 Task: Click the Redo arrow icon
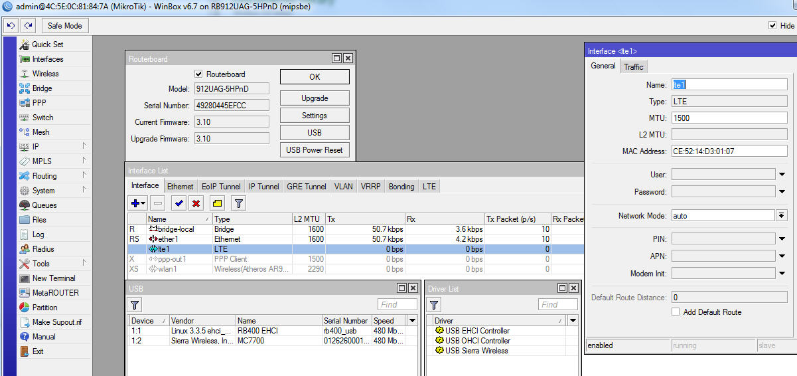tap(28, 25)
